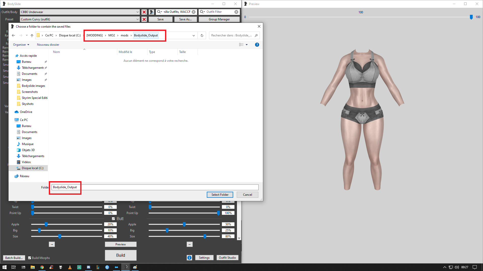
Task: Click the blue info icon next to Settings
Action: click(x=189, y=258)
